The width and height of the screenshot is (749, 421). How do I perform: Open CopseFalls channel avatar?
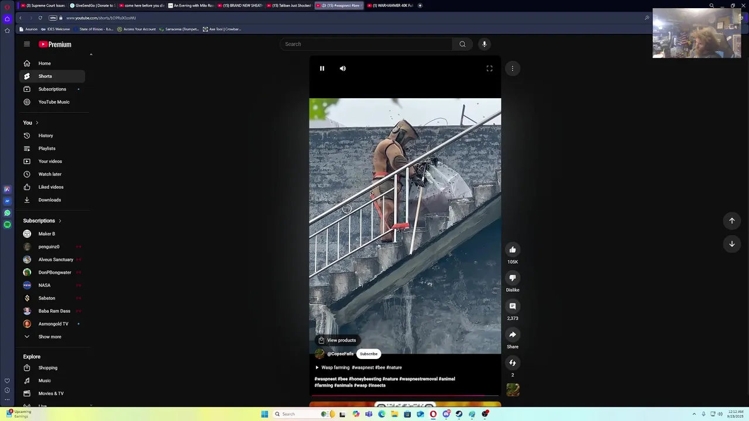[x=319, y=354]
